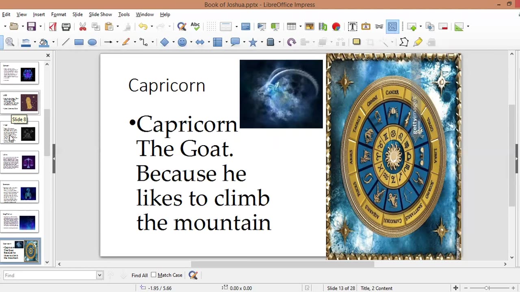Open the Symbol Shapes dropdown arrow
The width and height of the screenshot is (520, 292).
click(x=191, y=42)
